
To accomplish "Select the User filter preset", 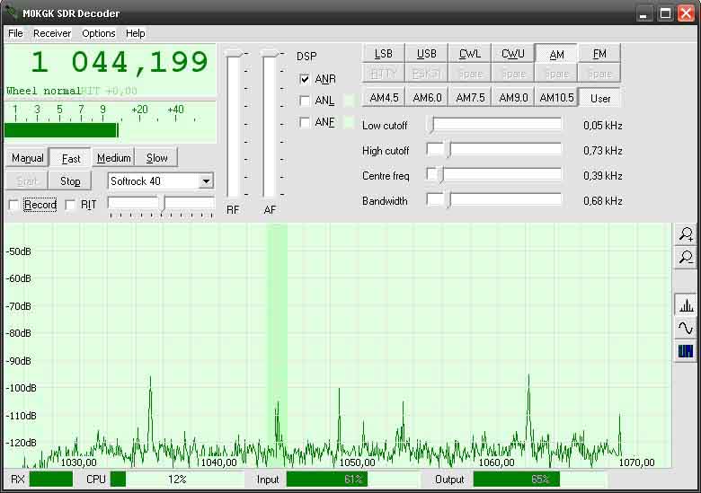I will 599,98.
